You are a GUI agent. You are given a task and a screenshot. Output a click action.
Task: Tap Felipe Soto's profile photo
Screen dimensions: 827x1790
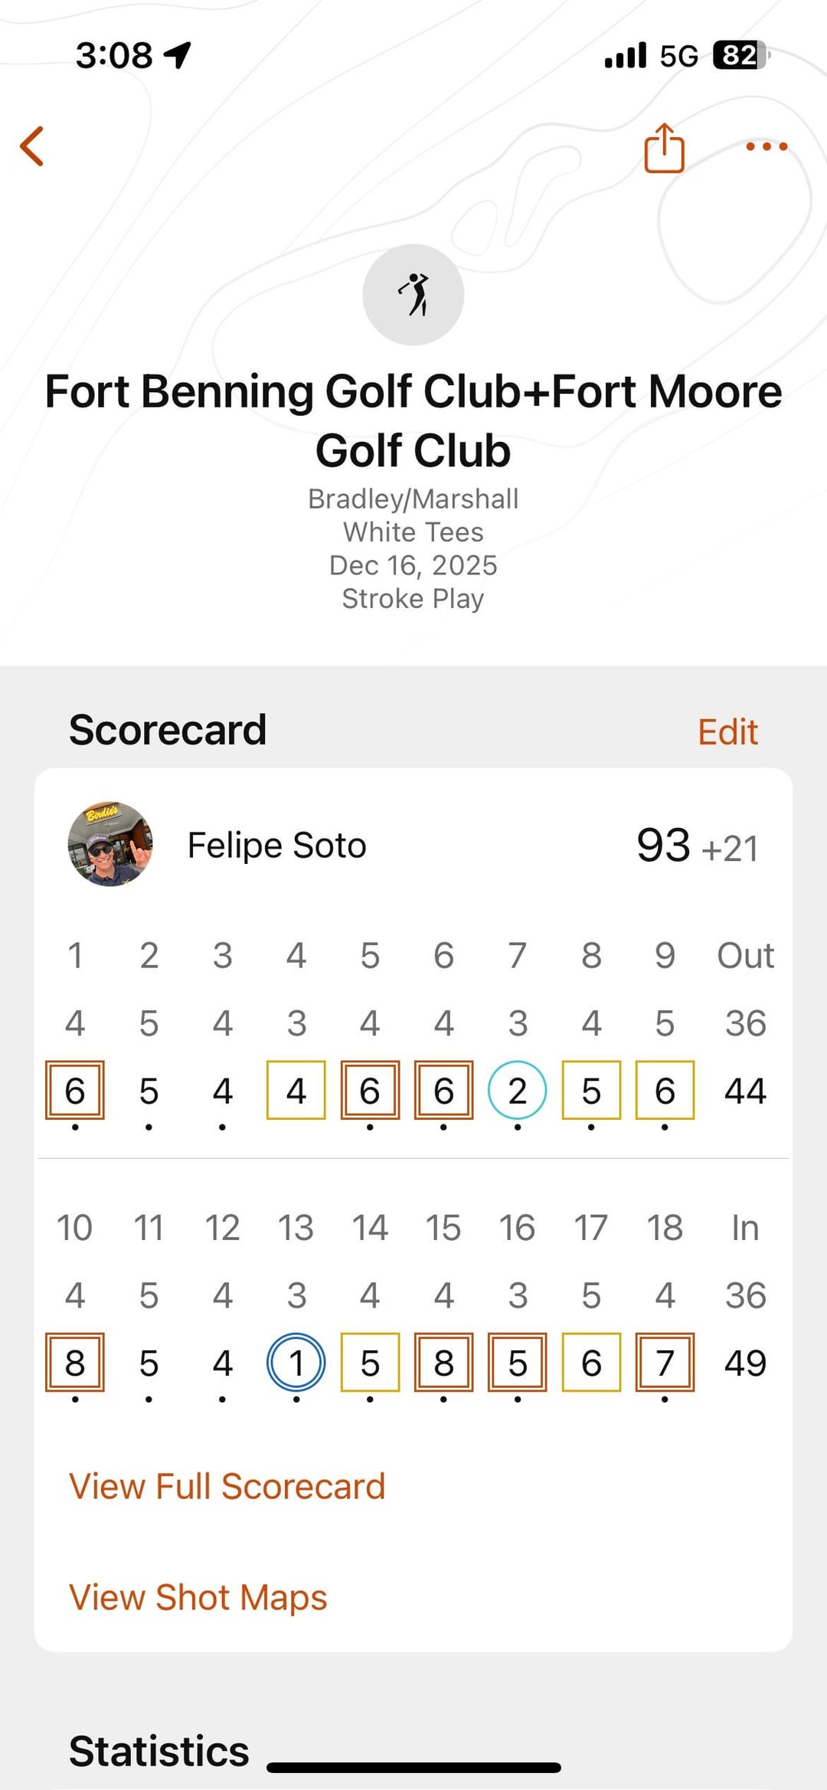click(110, 845)
